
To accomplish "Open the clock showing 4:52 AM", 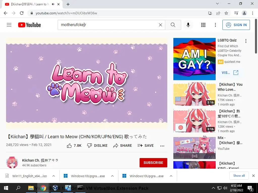I will (x=236, y=188).
